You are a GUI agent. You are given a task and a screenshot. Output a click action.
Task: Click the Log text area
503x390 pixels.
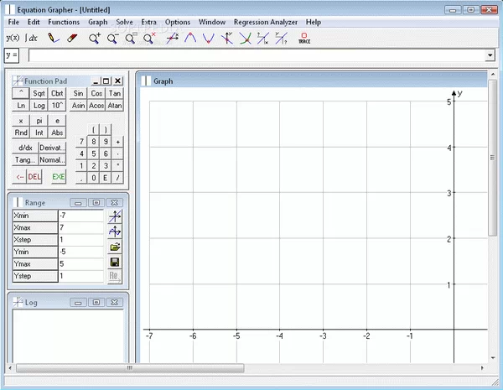[68, 336]
